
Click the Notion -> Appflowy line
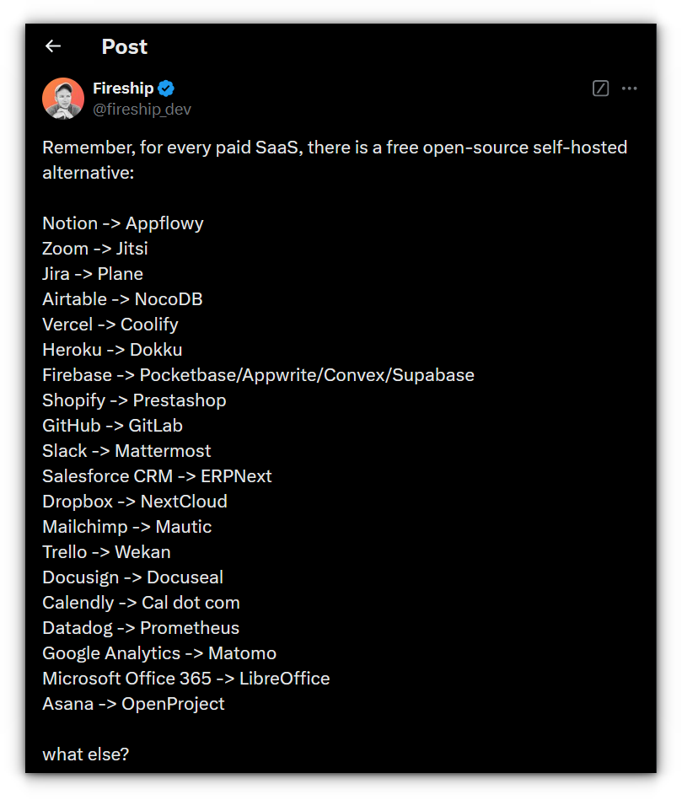point(123,223)
